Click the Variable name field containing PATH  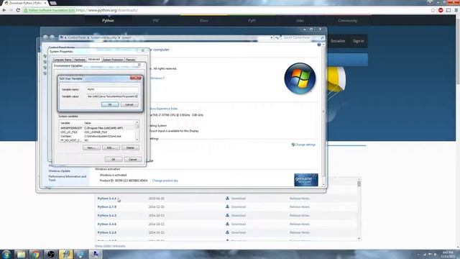point(112,89)
